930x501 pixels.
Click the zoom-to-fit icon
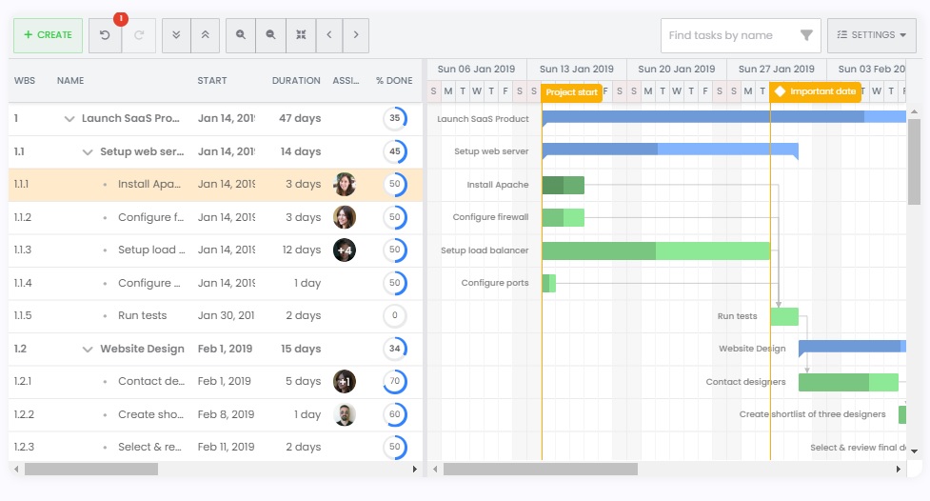point(302,35)
